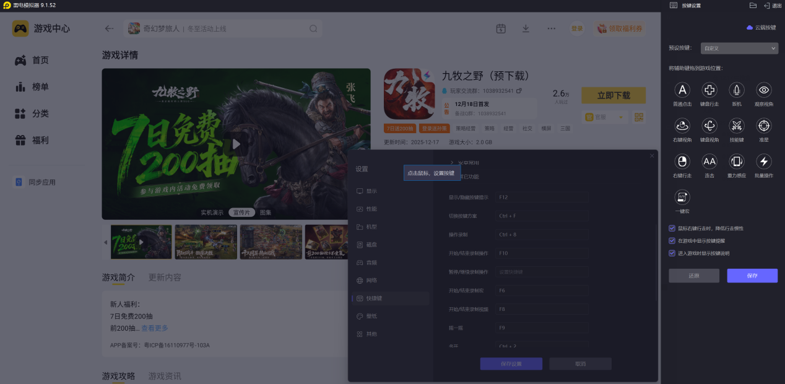The width and height of the screenshot is (785, 384).
Task: Click 还原 in key settings panel
Action: pyautogui.click(x=694, y=276)
